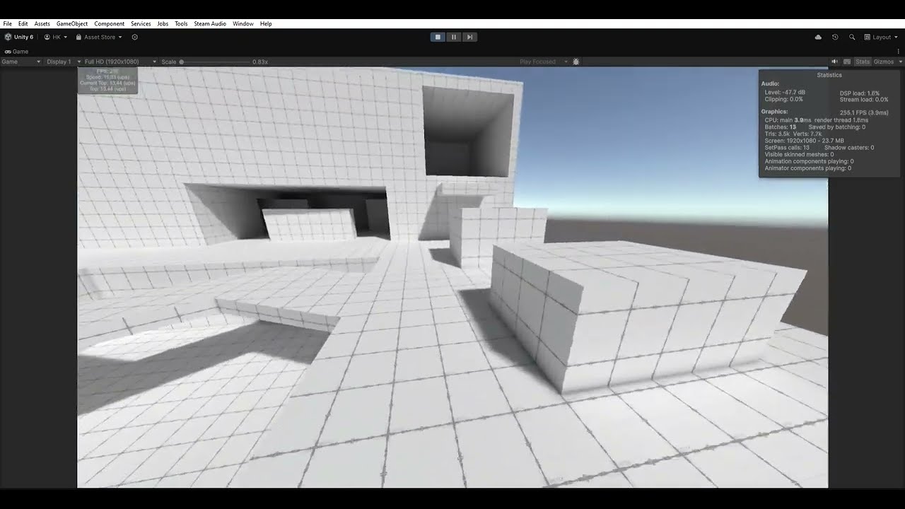Viewport: 905px width, 509px height.
Task: Open the Game view type dropdown
Action: (x=21, y=62)
